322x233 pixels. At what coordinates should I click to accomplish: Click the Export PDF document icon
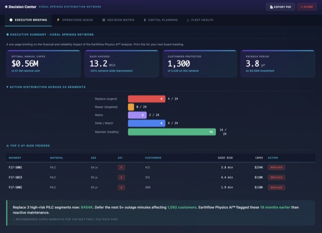pyautogui.click(x=271, y=7)
